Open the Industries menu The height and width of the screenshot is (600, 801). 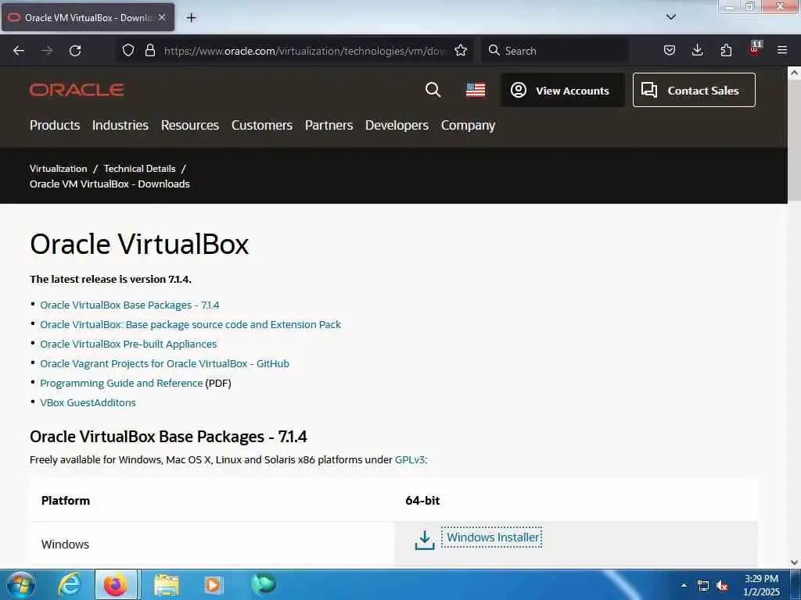pos(120,126)
